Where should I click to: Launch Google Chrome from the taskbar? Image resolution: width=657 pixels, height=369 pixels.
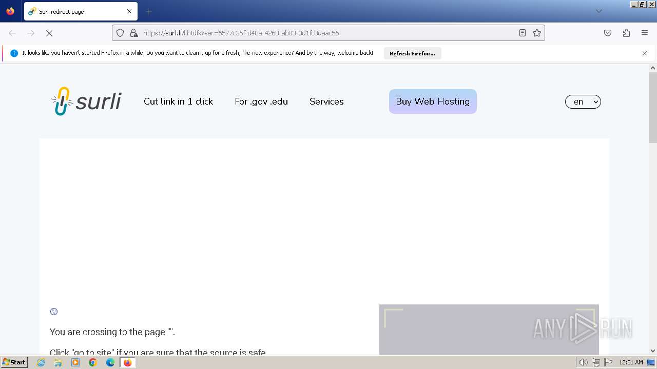(93, 362)
